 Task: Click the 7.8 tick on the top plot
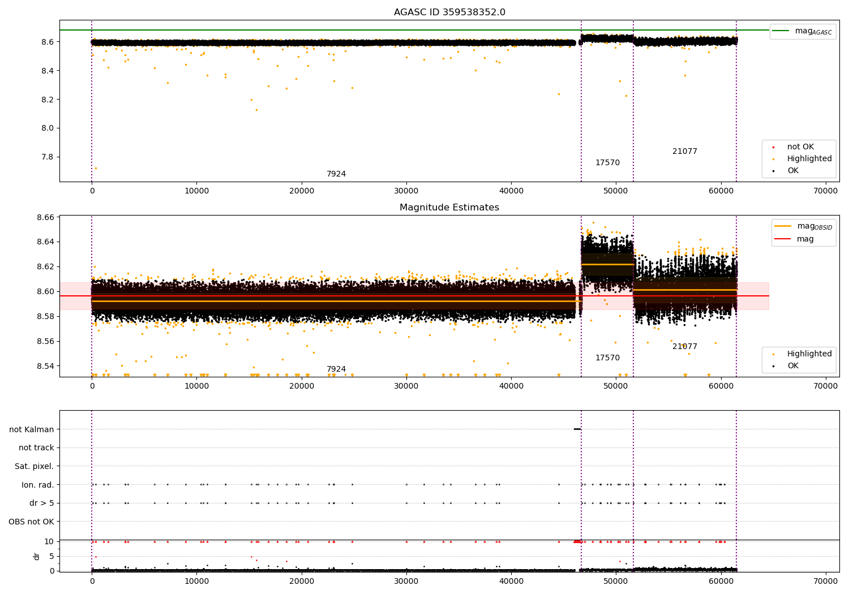pos(48,157)
